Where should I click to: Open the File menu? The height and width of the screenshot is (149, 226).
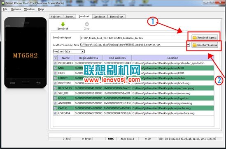[5, 9]
